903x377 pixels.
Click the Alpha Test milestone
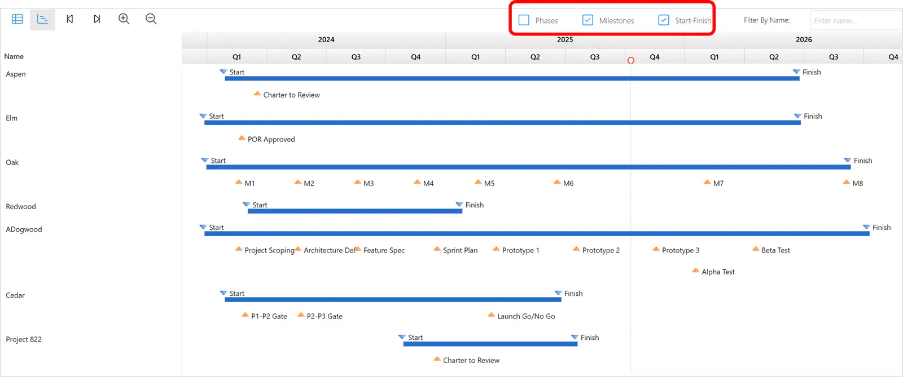pos(696,271)
